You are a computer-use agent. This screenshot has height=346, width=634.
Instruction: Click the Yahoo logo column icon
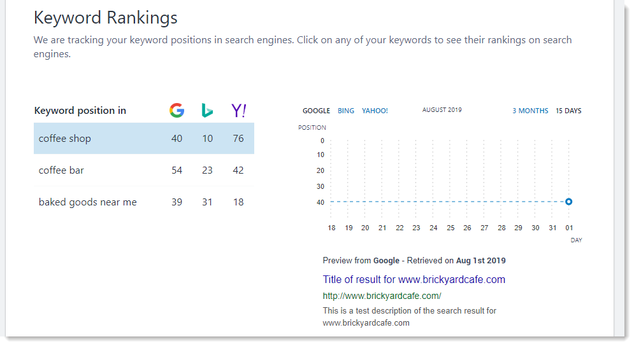pyautogui.click(x=238, y=111)
